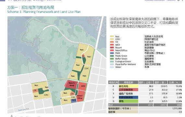Click legend text "医院与相关医疗培训"
The image size is (185, 117).
[155, 45]
